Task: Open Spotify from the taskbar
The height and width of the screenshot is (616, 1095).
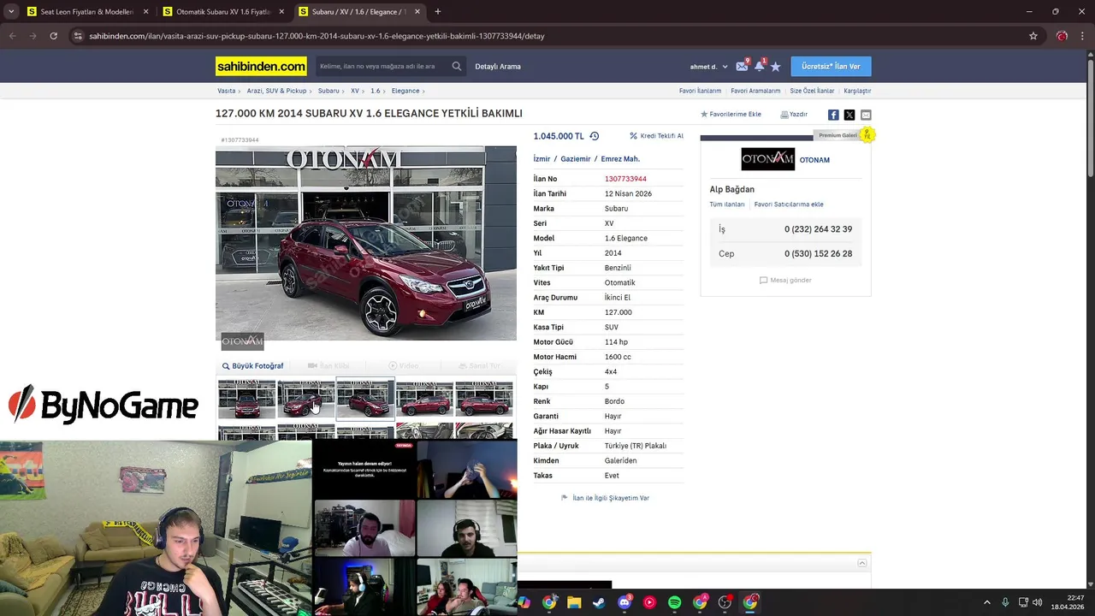Action: [674, 602]
